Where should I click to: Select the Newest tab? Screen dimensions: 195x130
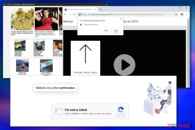68,22
